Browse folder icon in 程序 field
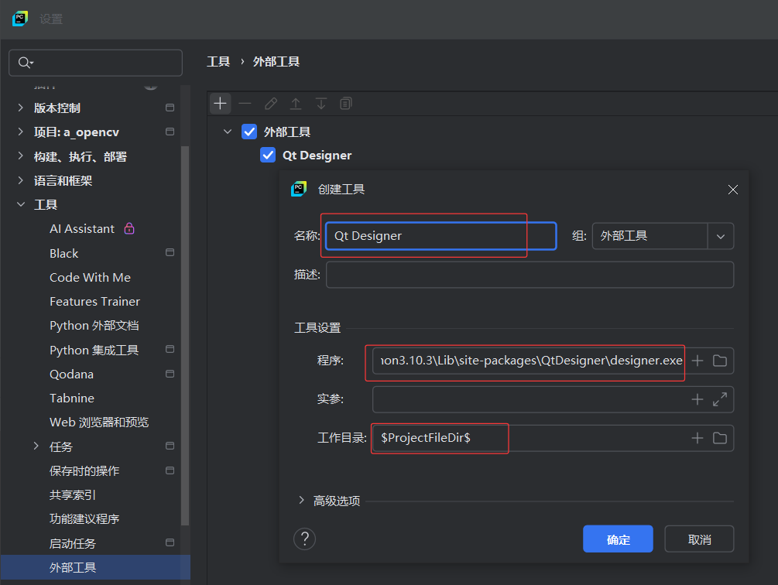This screenshot has width=778, height=585. pyautogui.click(x=719, y=361)
